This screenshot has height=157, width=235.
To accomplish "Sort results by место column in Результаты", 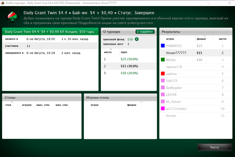I will coord(223,39).
